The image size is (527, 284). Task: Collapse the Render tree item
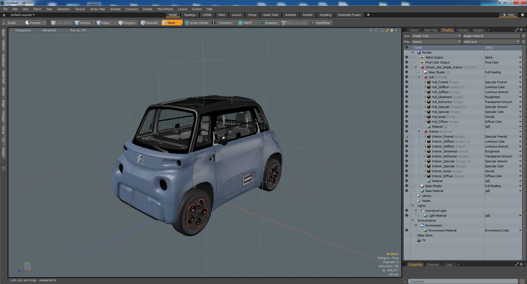(x=412, y=52)
